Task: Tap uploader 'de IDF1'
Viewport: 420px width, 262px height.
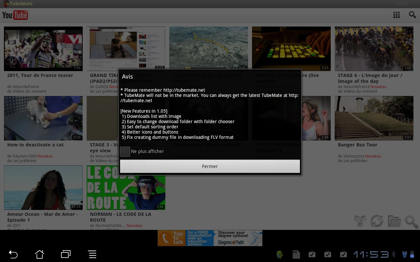Action: (14, 226)
